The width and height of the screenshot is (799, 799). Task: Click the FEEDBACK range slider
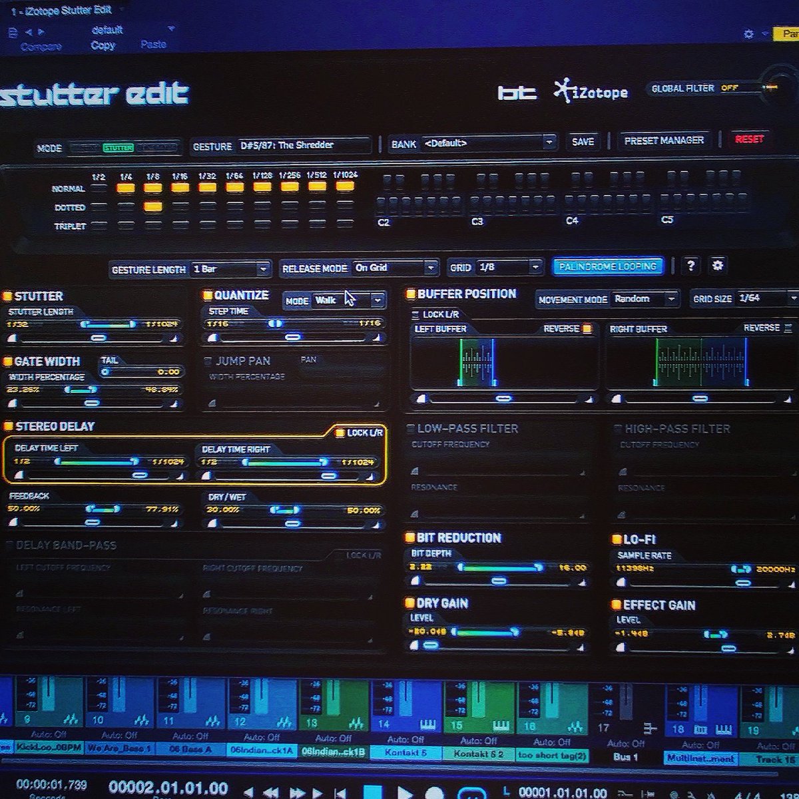coord(103,509)
